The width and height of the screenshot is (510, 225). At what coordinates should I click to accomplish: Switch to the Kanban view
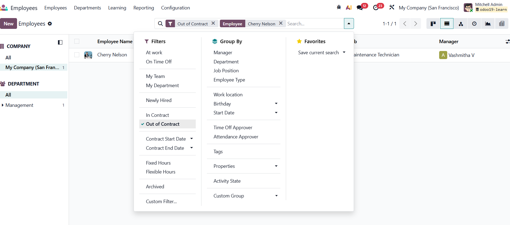[433, 24]
